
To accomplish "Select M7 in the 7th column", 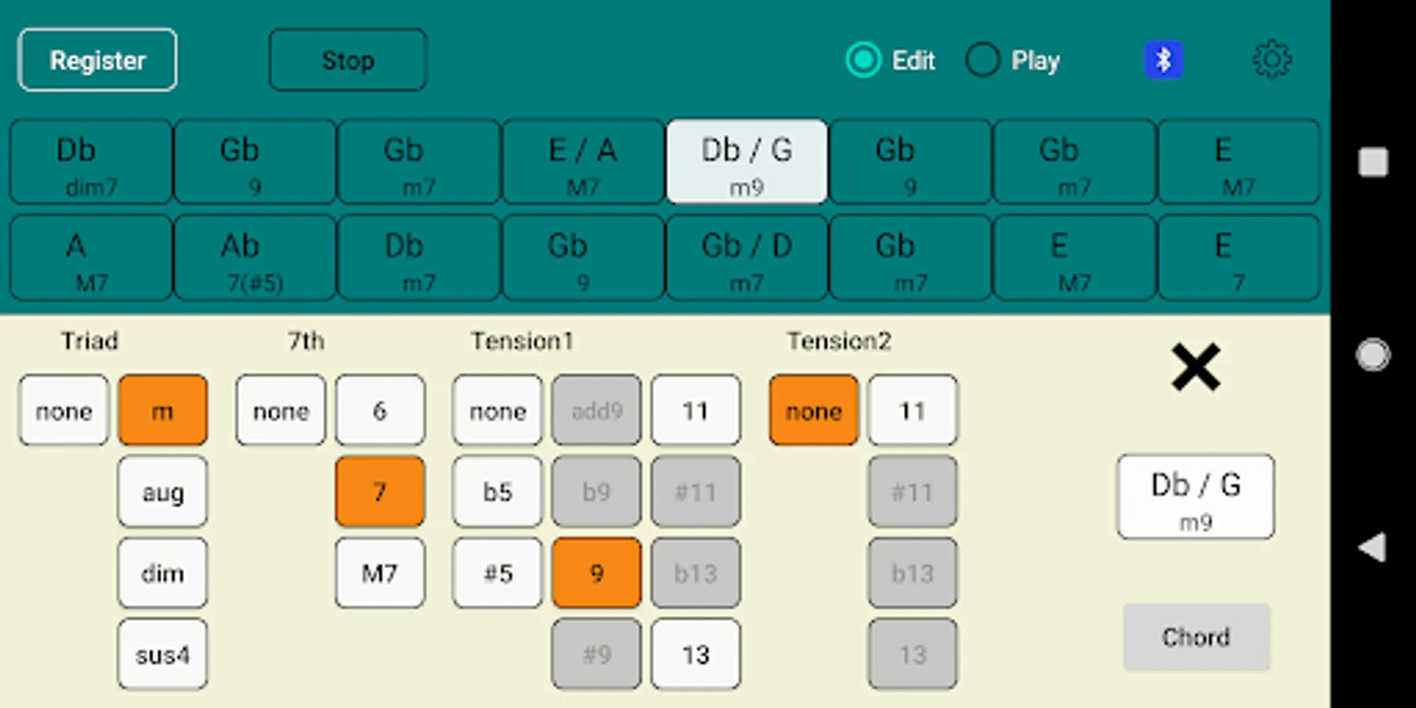I will click(380, 573).
